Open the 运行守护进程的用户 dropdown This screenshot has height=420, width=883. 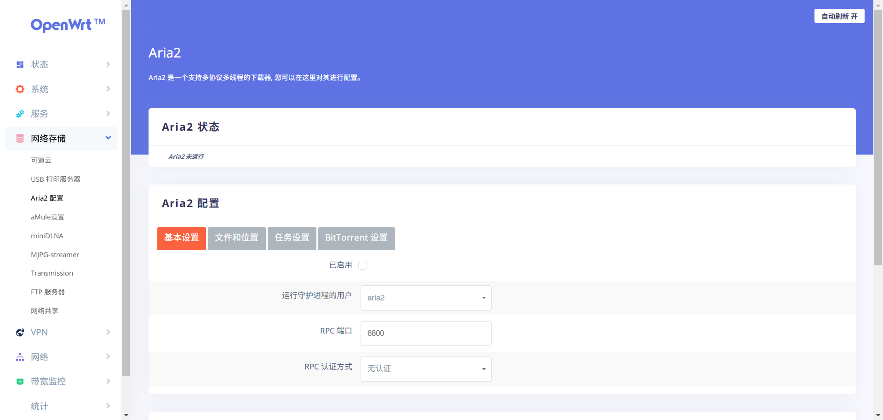[x=425, y=298]
